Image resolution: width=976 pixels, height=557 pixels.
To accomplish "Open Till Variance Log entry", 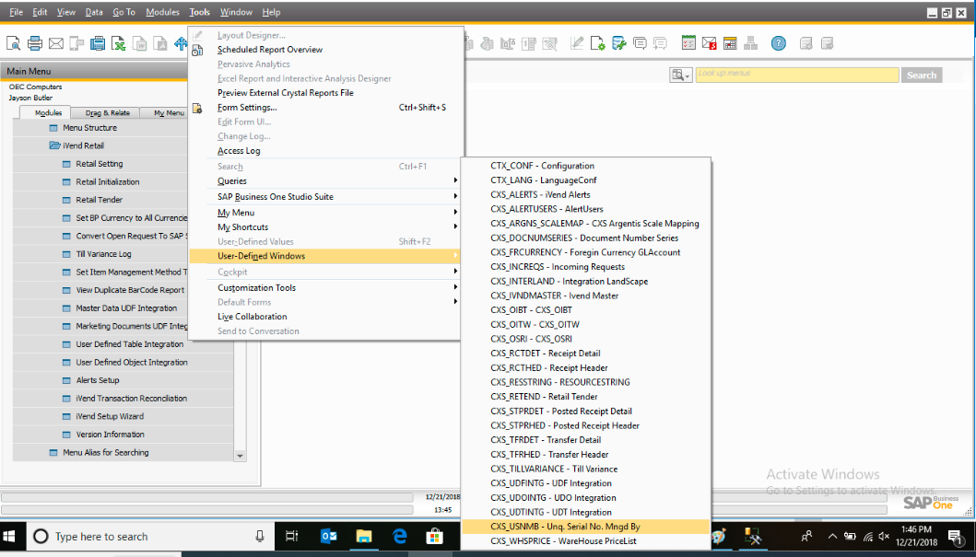I will pyautogui.click(x=103, y=254).
